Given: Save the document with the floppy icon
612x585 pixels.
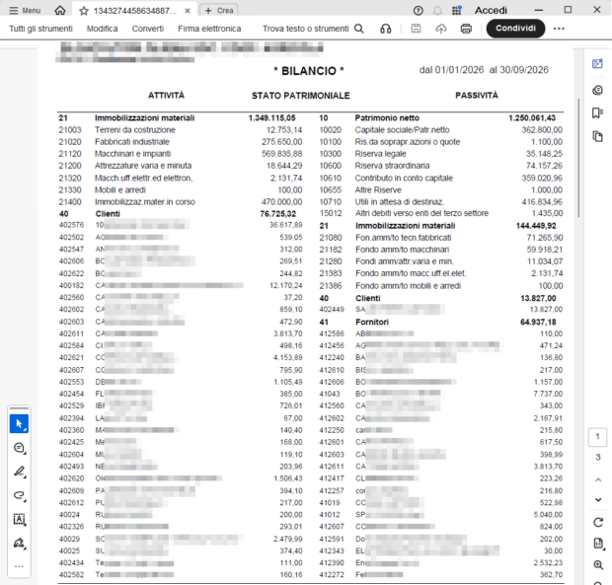Looking at the screenshot, I should [x=417, y=29].
